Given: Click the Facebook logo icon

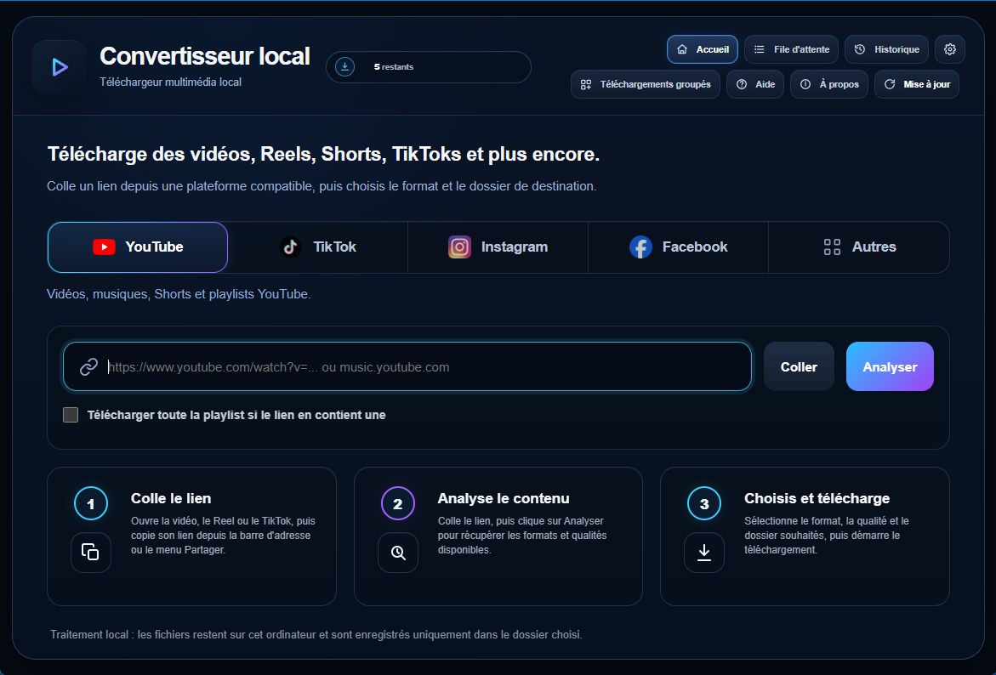Looking at the screenshot, I should point(641,247).
